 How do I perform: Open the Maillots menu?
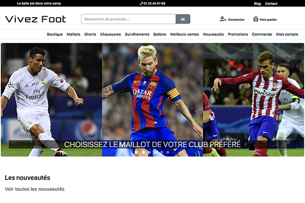(73, 35)
